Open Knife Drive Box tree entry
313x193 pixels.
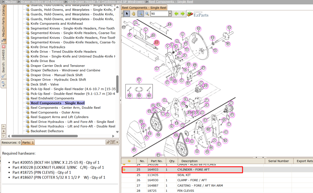(43, 61)
